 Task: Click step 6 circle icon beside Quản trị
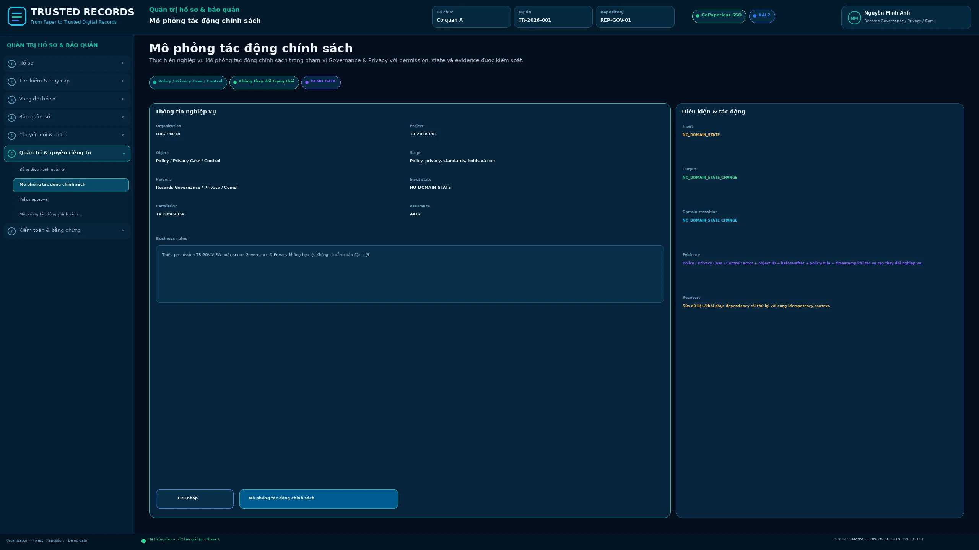(x=11, y=154)
